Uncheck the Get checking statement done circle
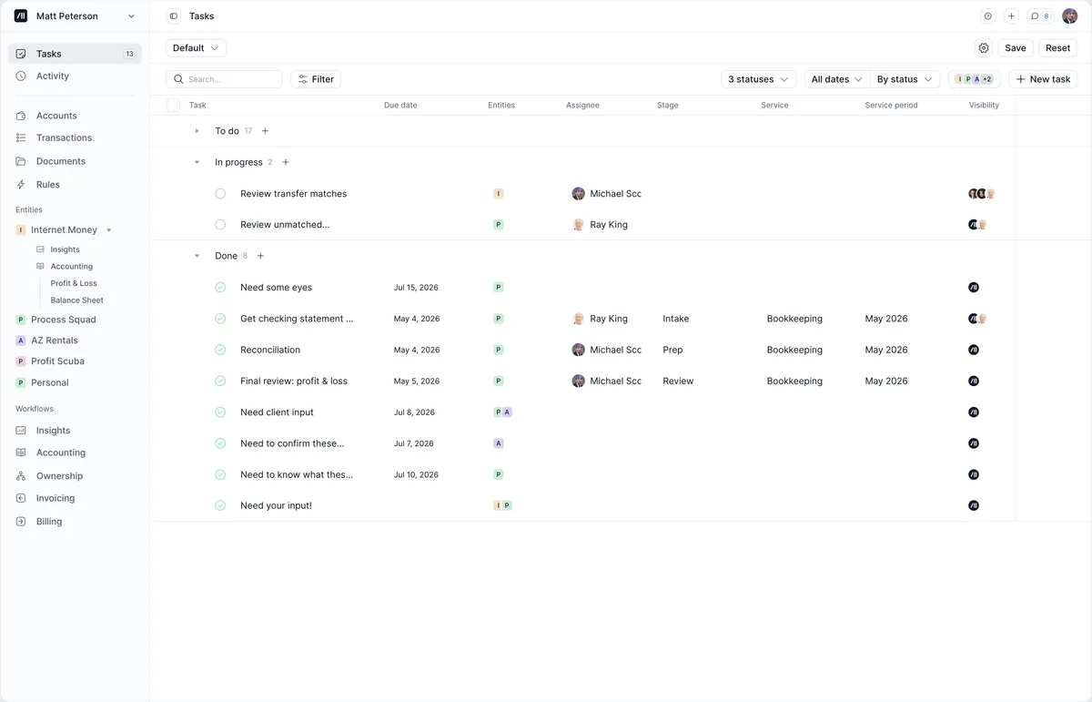 pos(220,319)
